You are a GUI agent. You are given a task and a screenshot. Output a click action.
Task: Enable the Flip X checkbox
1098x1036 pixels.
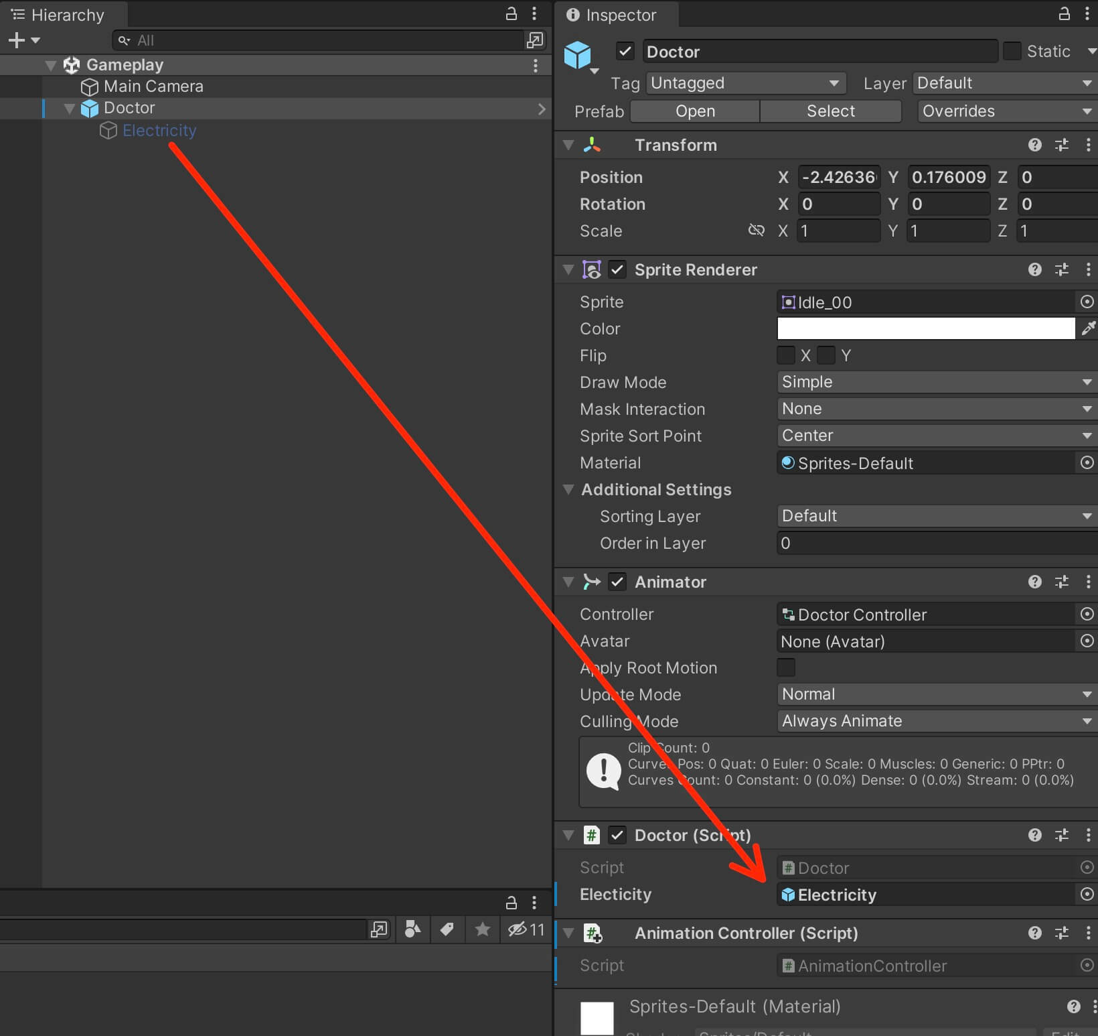coord(785,355)
